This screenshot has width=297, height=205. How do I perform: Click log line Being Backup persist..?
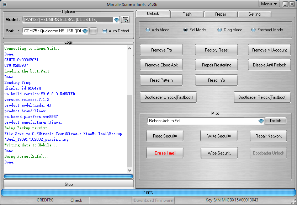tap(27, 128)
